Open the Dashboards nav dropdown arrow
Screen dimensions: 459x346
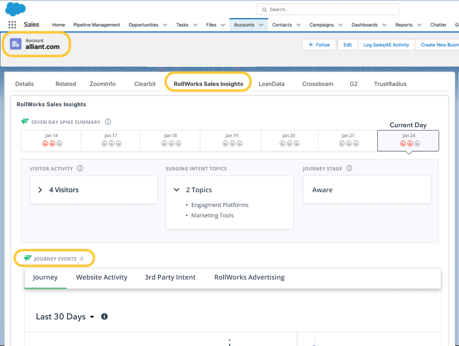click(384, 25)
